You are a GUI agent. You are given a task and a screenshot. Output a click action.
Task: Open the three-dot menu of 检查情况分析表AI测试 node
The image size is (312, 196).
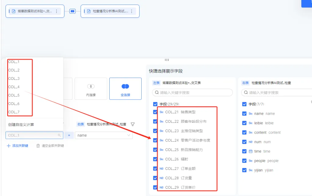(132, 11)
